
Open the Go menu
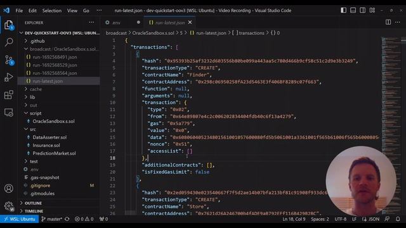click(x=86, y=11)
